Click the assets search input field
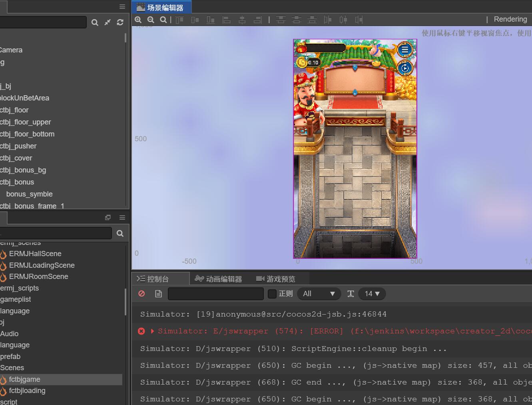The width and height of the screenshot is (532, 405). (56, 233)
